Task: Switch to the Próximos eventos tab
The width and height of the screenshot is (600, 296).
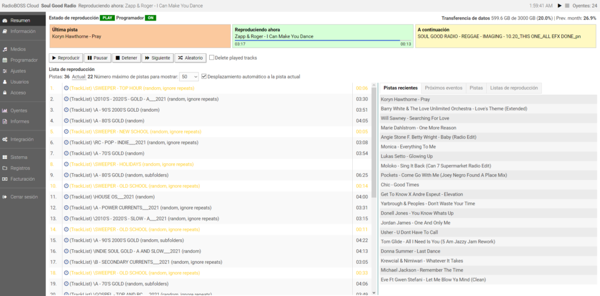Action: tap(444, 88)
